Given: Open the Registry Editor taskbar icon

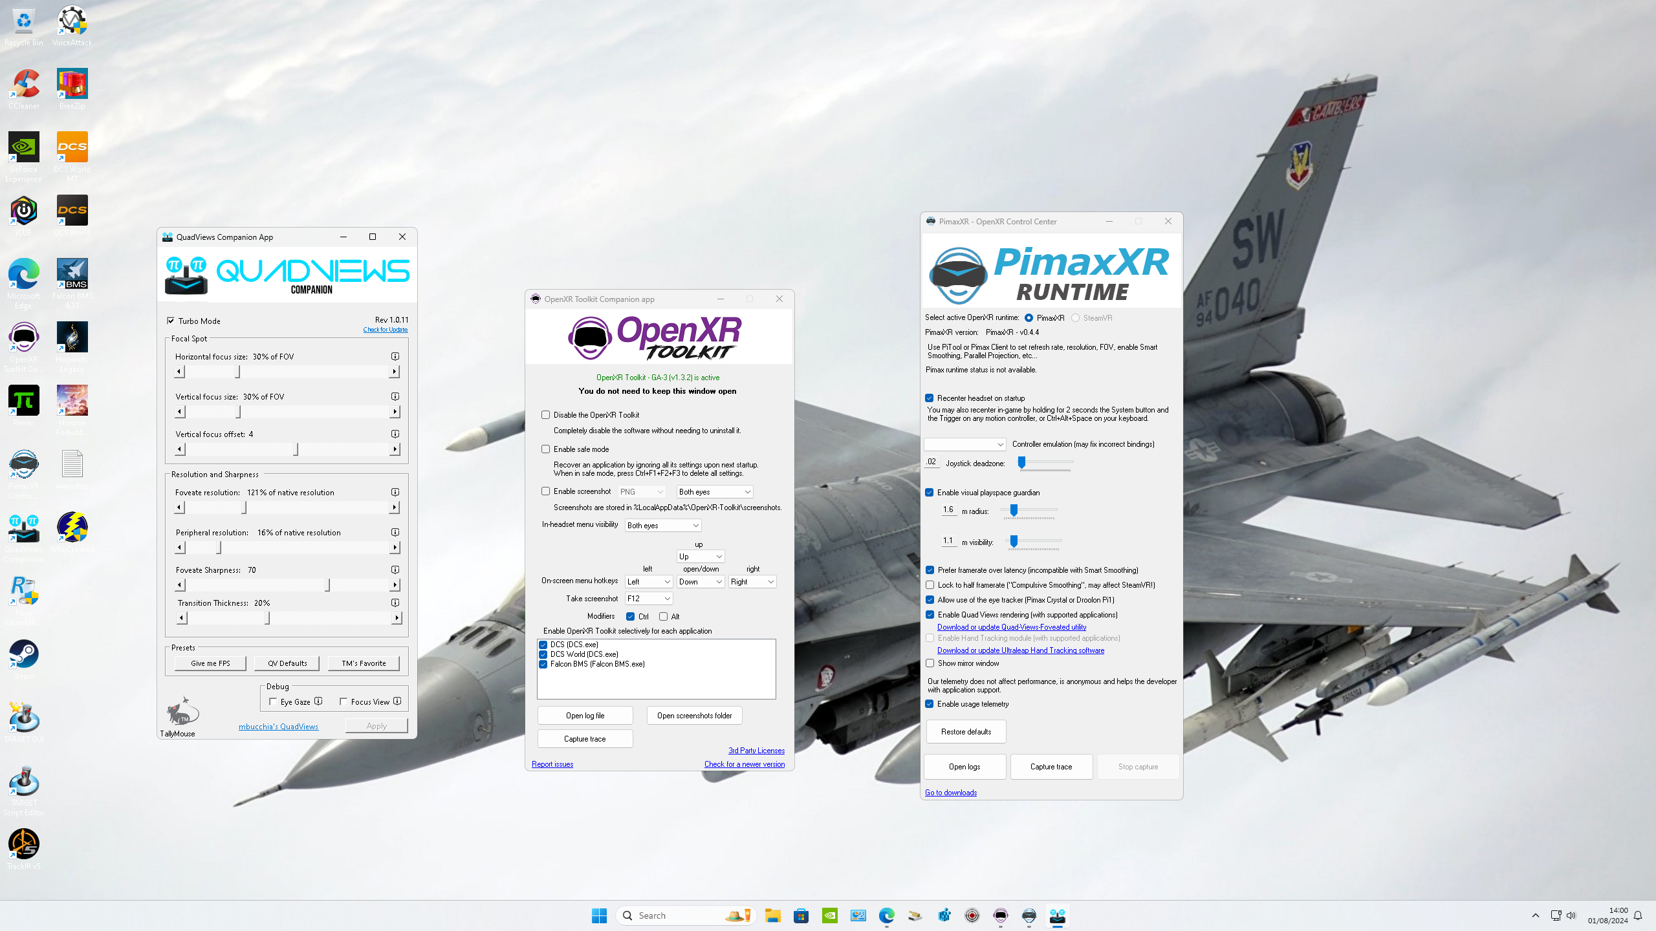Looking at the screenshot, I should click(x=944, y=915).
